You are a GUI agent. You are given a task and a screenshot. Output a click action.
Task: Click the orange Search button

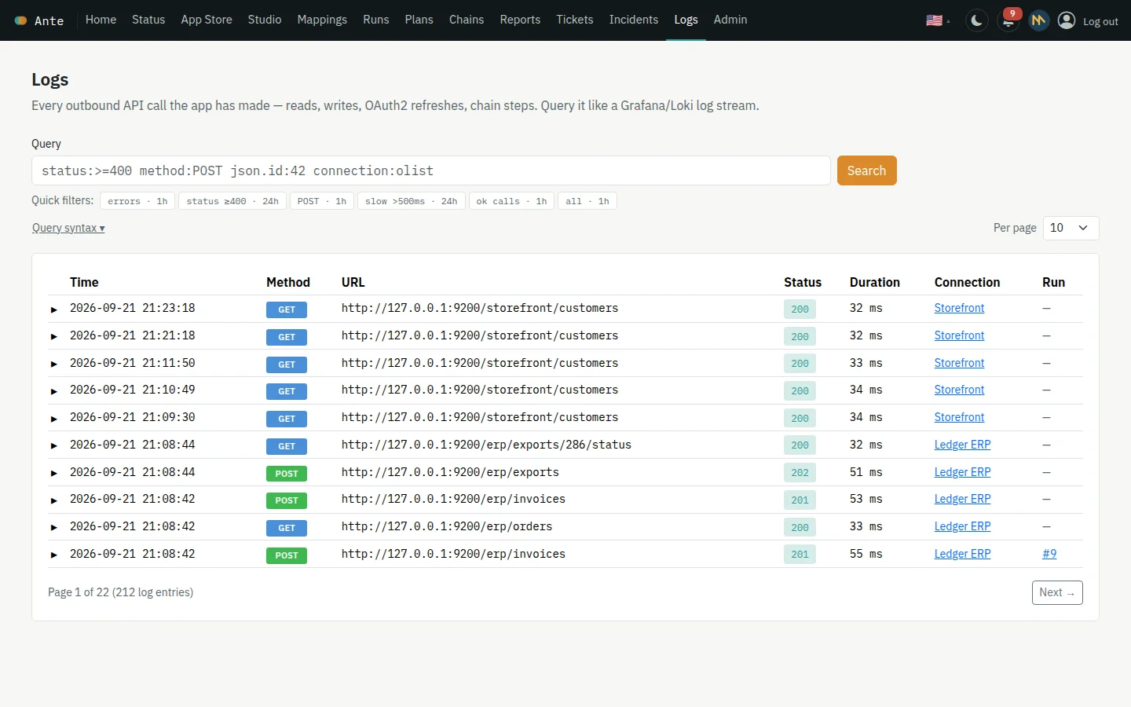(866, 170)
